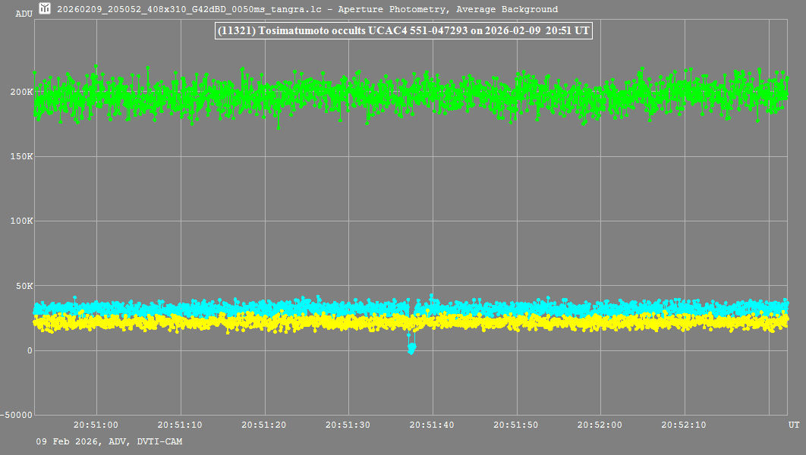Click the 100K vertical axis label

20,221
